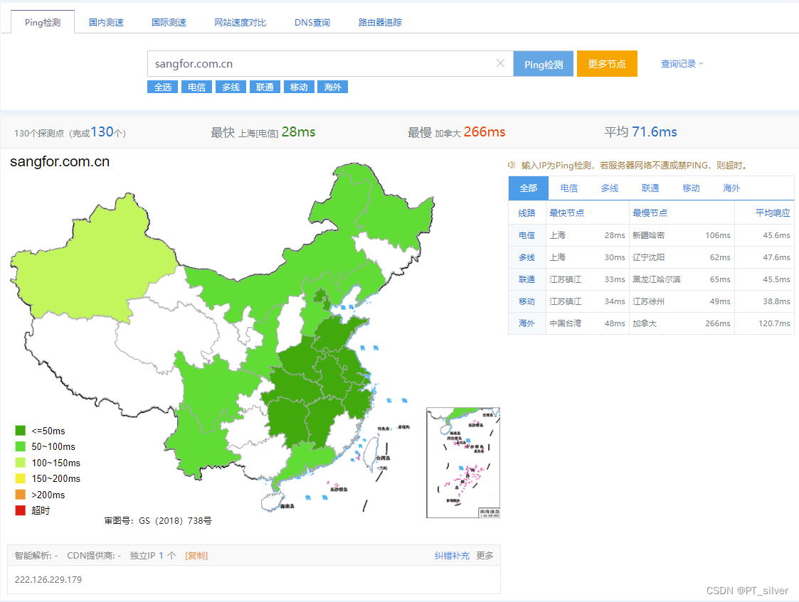Select the 海外 tab in results table
The width and height of the screenshot is (799, 602).
[x=731, y=188]
